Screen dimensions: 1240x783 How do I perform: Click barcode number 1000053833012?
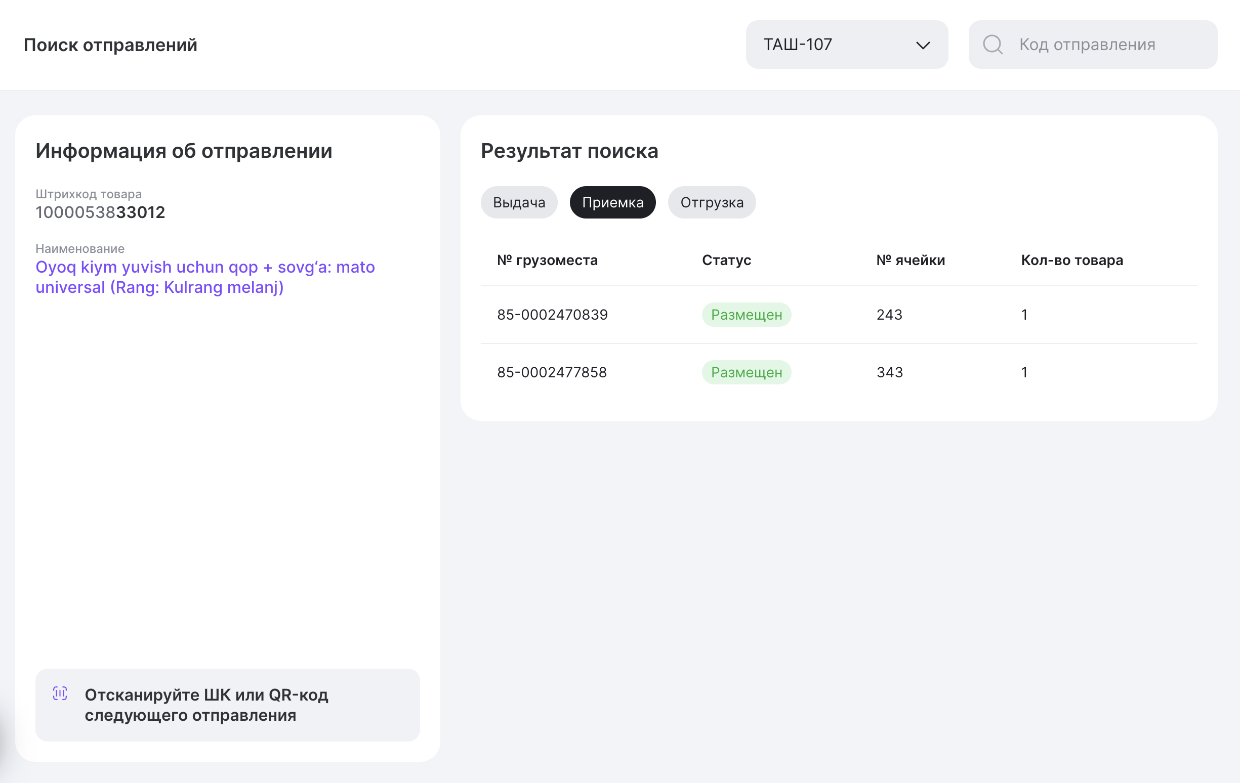point(100,212)
